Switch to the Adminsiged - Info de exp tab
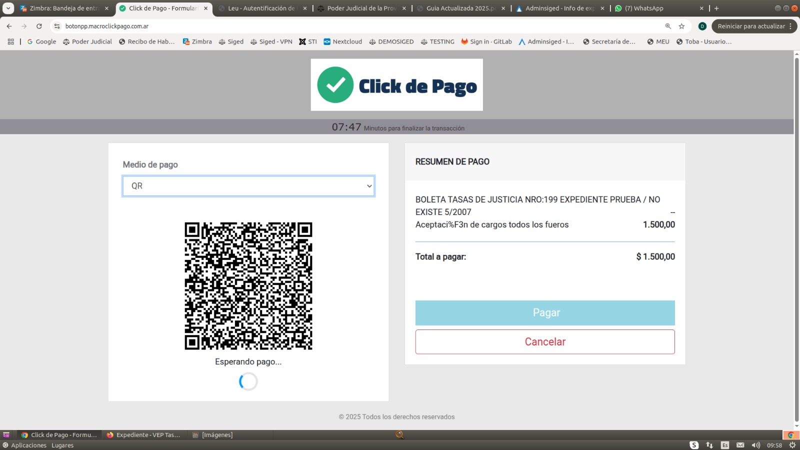This screenshot has height=450, width=800. (559, 8)
